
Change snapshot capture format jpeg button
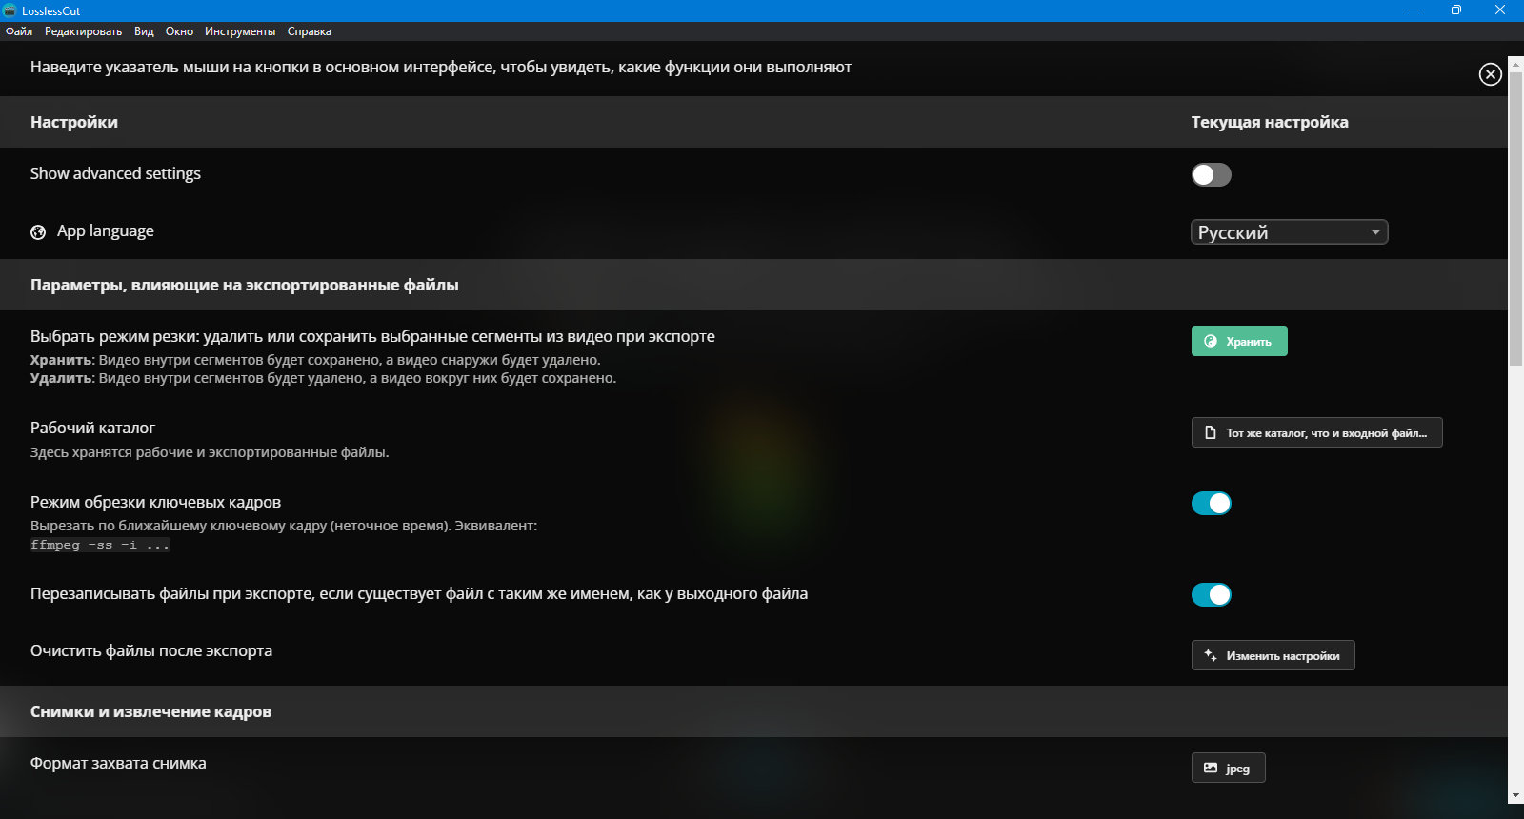(1229, 768)
